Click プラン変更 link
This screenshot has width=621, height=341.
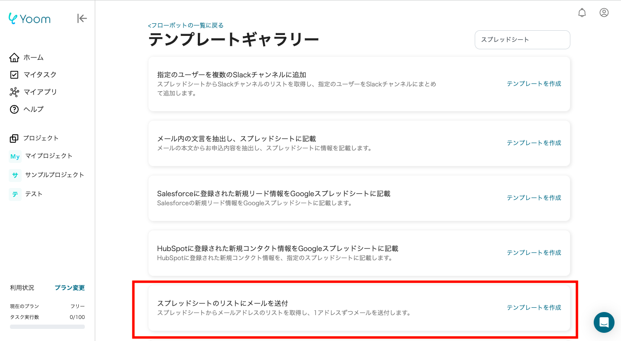pyautogui.click(x=70, y=288)
